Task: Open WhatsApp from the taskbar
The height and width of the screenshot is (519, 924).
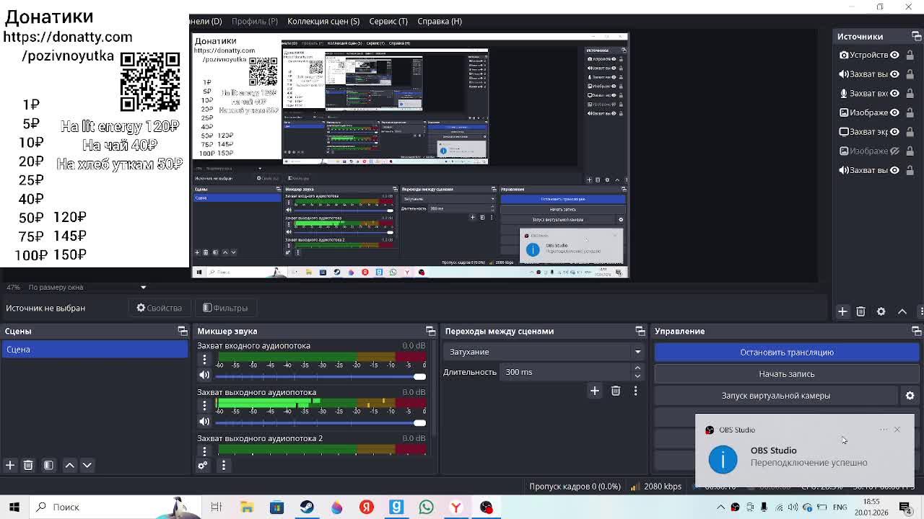Action: tap(426, 507)
